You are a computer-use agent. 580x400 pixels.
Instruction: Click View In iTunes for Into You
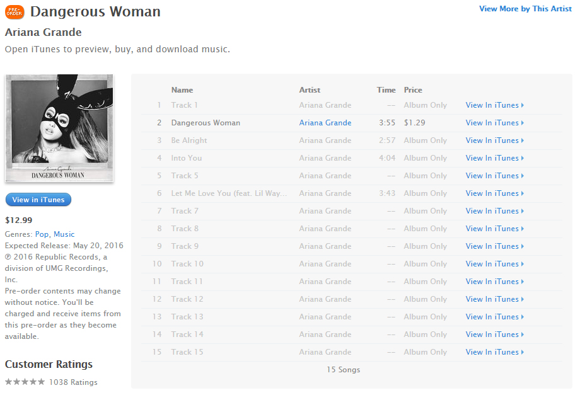pyautogui.click(x=494, y=158)
